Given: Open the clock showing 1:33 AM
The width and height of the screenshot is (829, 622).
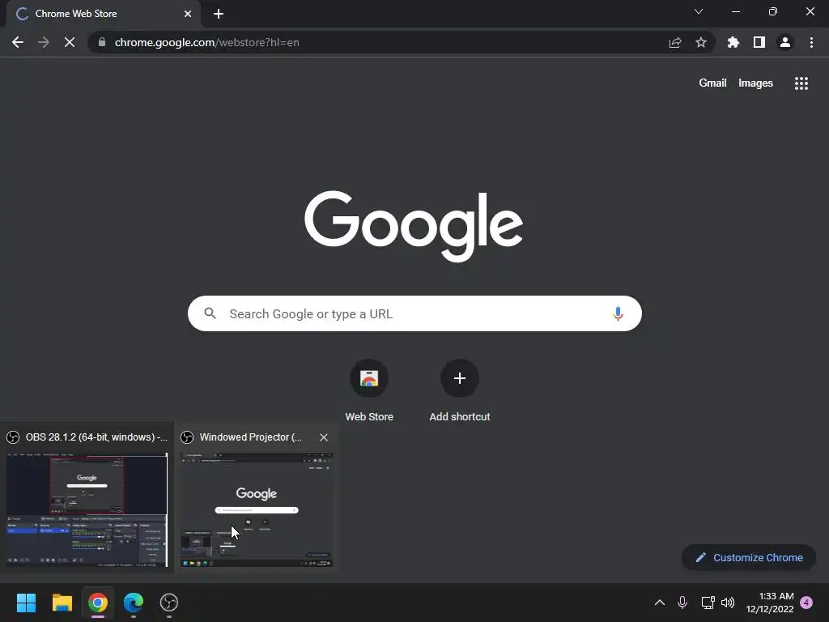Looking at the screenshot, I should point(770,603).
